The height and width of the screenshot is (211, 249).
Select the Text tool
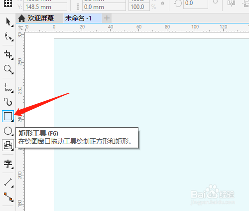click(x=8, y=164)
